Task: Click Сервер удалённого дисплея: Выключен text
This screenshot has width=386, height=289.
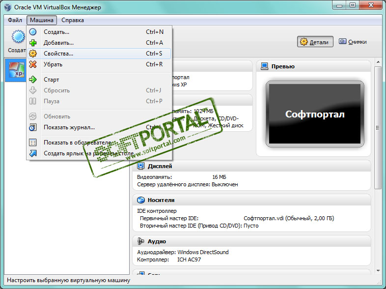Action: 188,184
